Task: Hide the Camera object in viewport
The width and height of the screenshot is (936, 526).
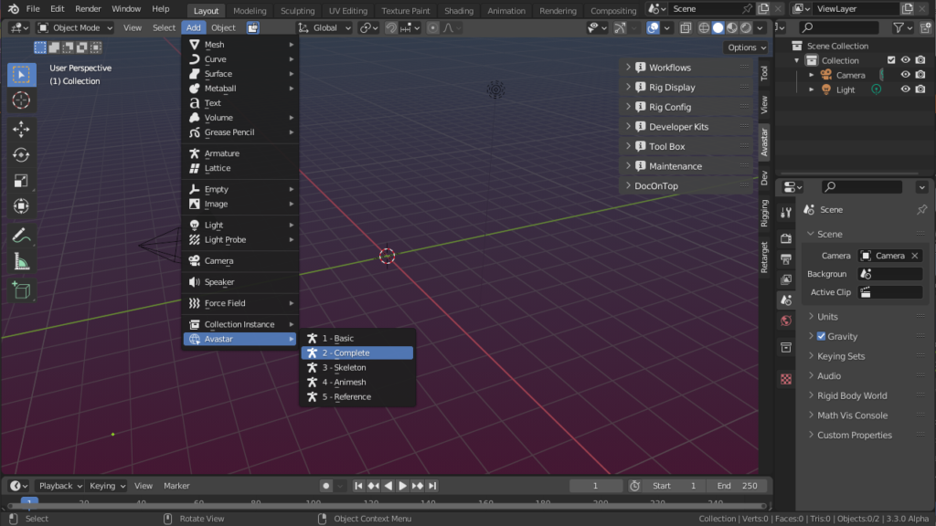Action: pos(906,75)
